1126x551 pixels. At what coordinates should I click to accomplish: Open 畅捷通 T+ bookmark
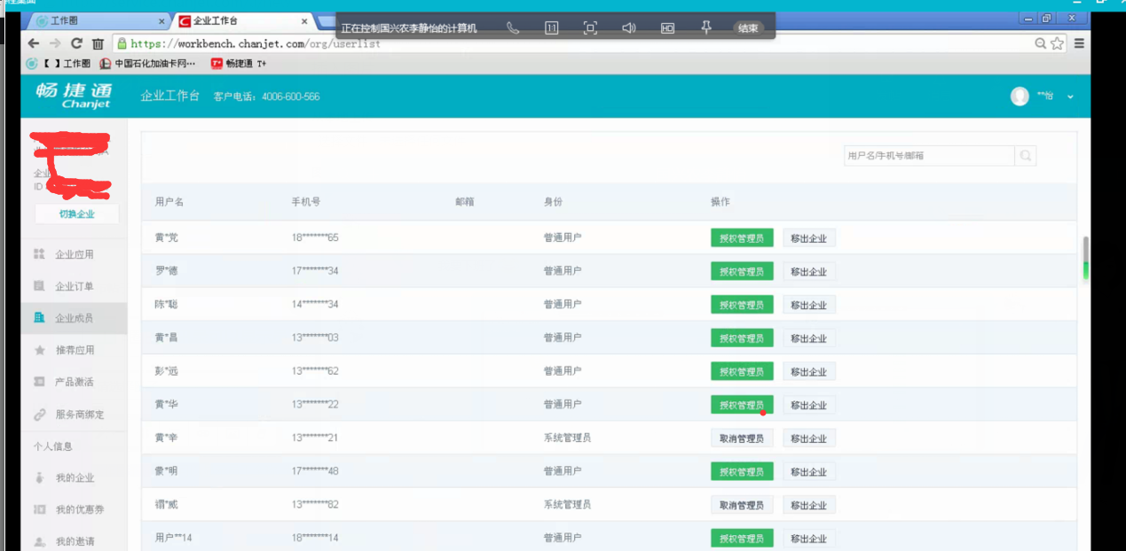pyautogui.click(x=239, y=64)
